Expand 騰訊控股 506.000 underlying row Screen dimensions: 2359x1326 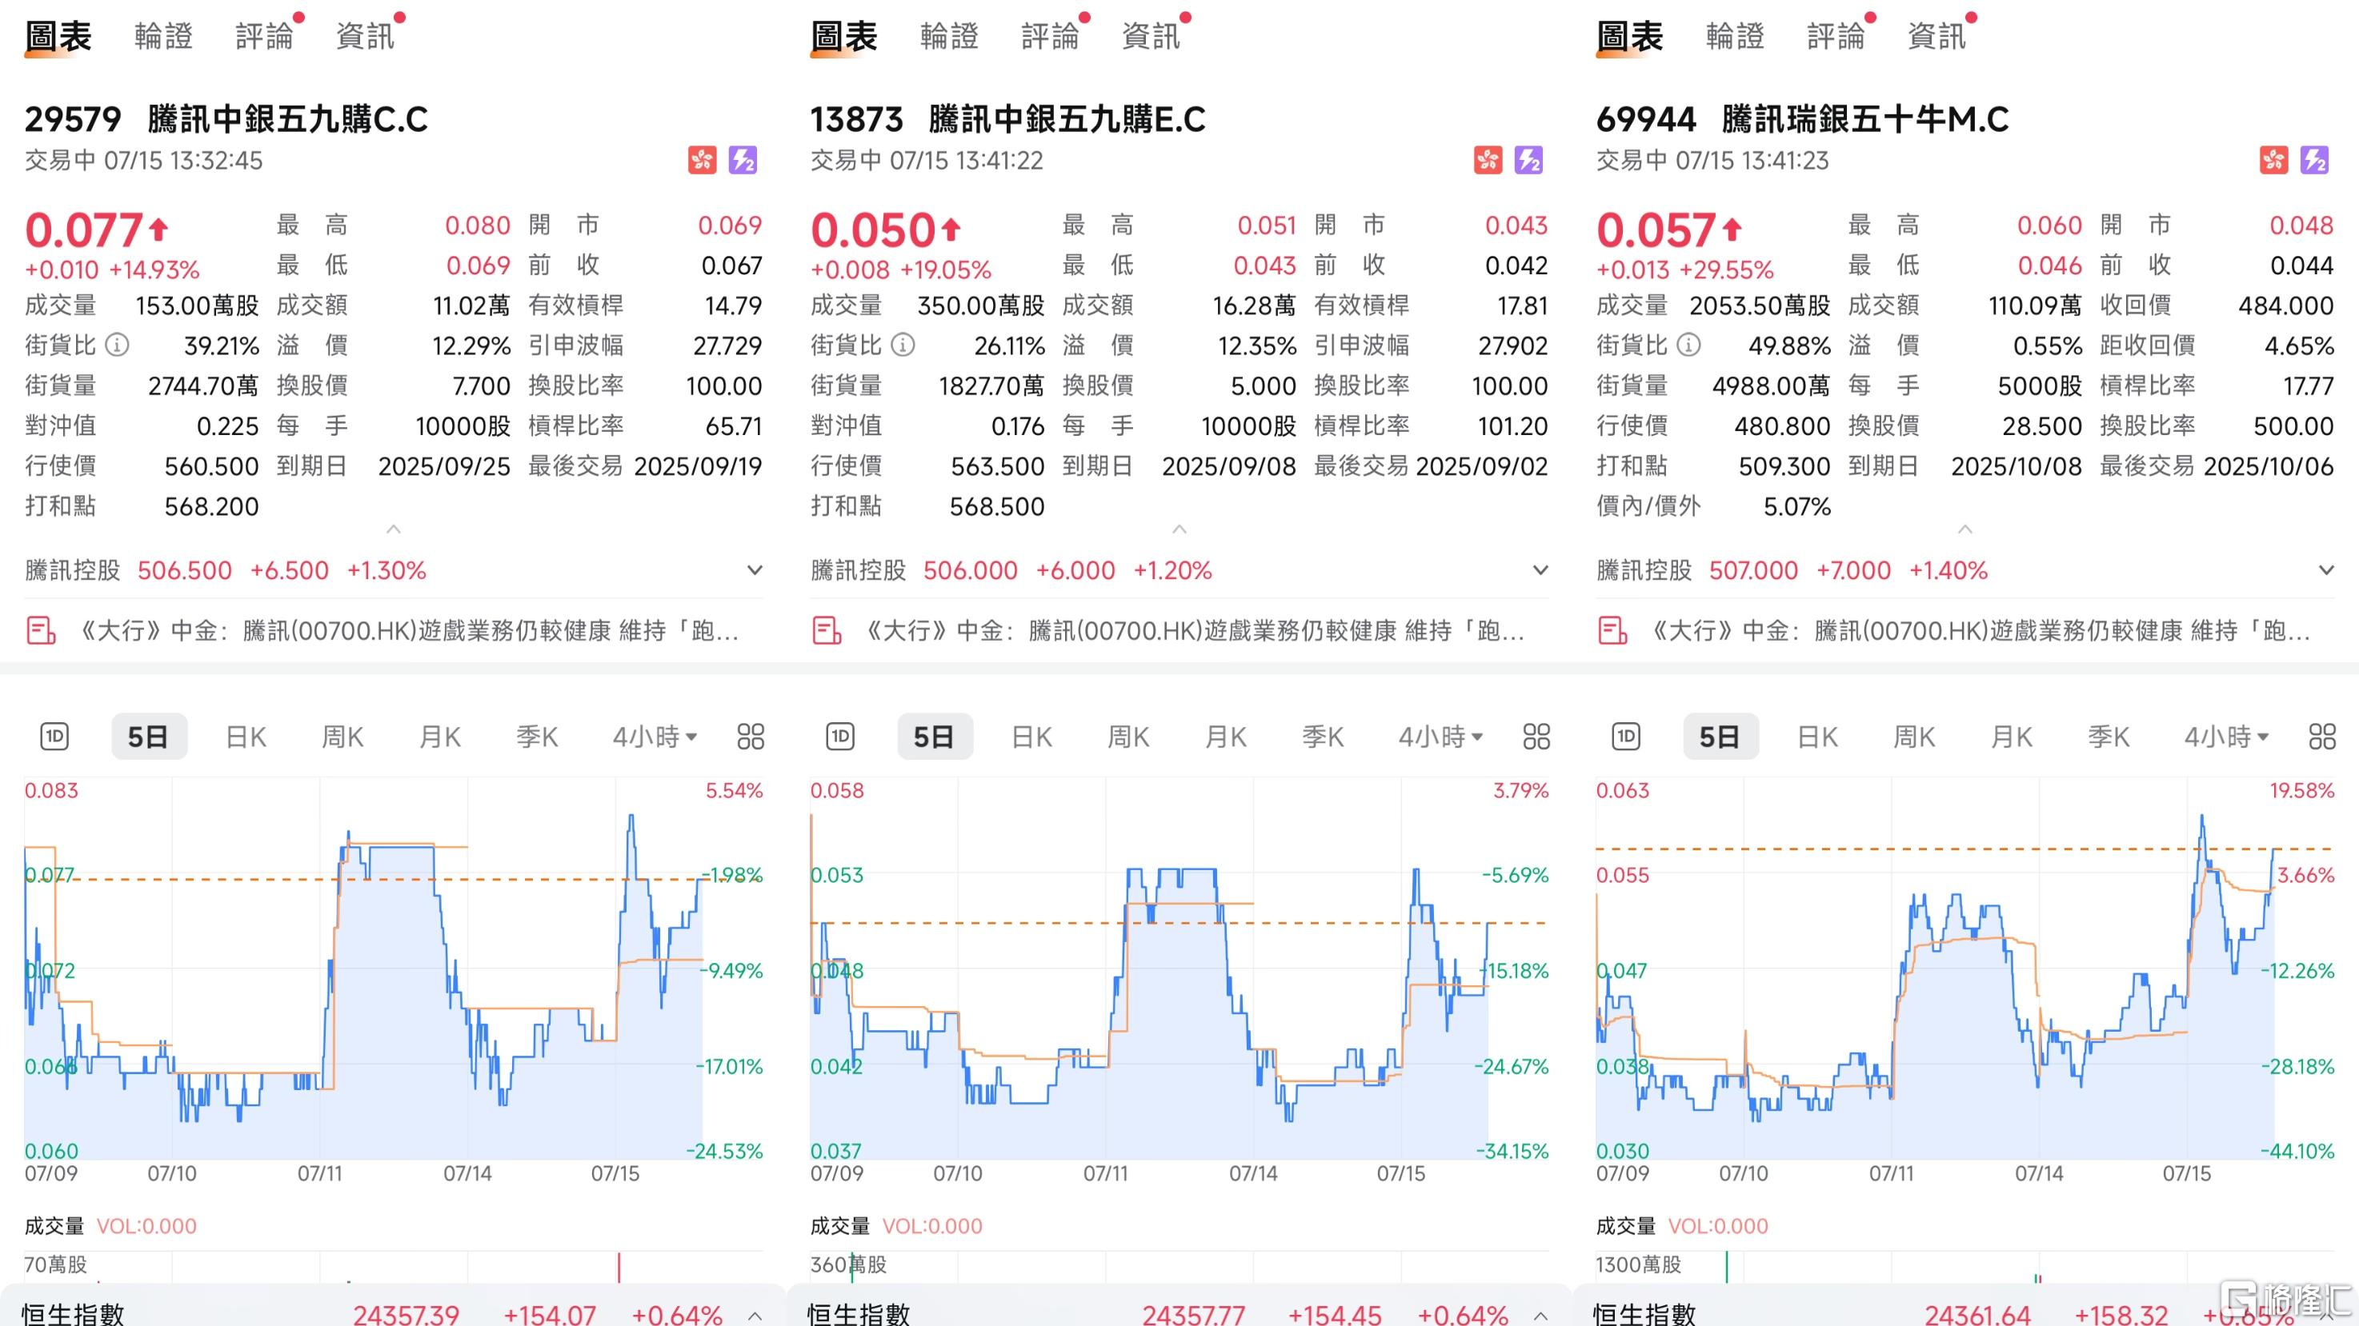point(1540,570)
